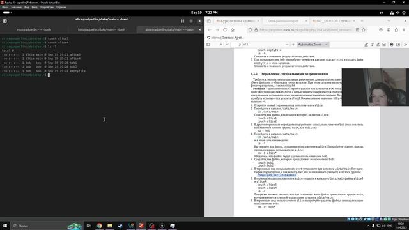
Task: Open the Automatic Zoom dropdown
Action: pyautogui.click(x=313, y=45)
